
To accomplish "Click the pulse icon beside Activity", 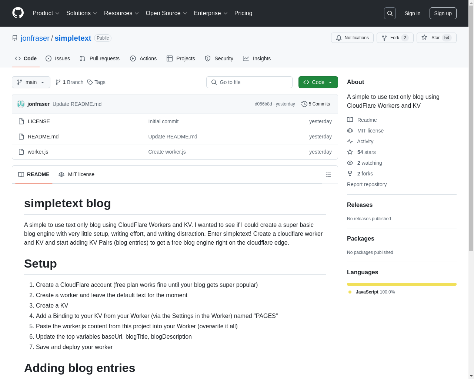I will click(350, 141).
